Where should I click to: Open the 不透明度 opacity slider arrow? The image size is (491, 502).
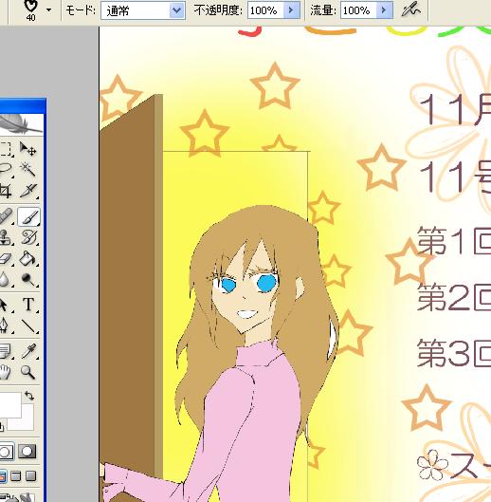(x=291, y=10)
